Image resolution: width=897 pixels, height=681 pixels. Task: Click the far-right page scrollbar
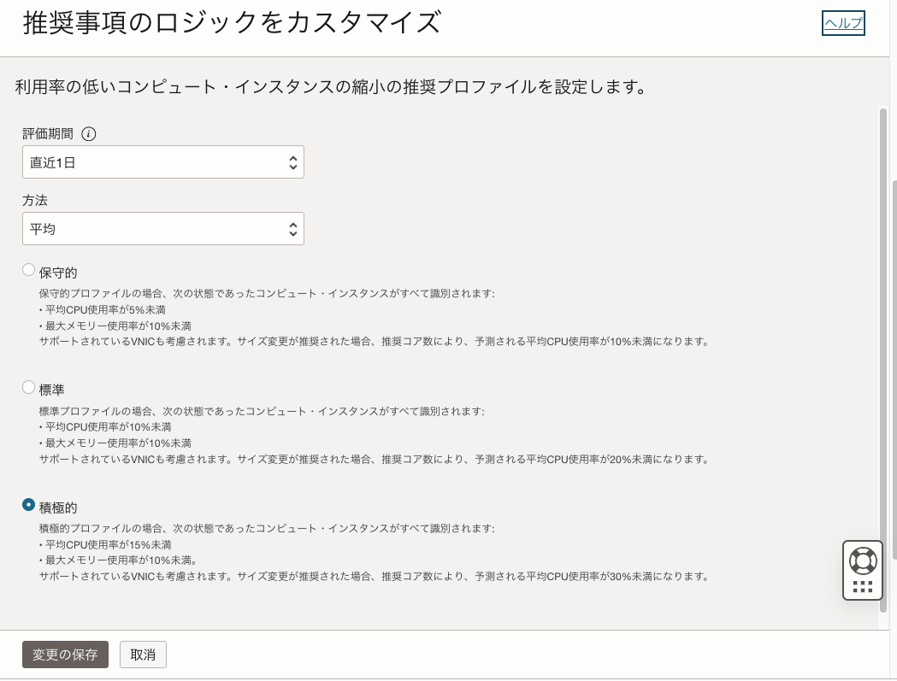tap(894, 342)
